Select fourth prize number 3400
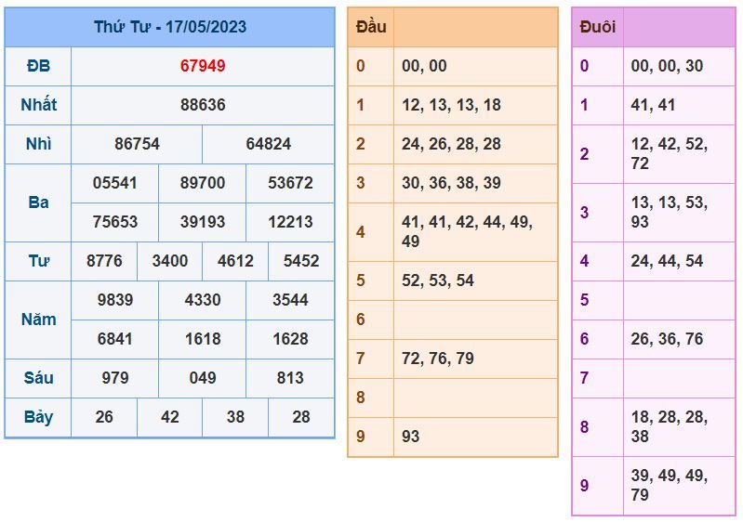 pyautogui.click(x=169, y=261)
